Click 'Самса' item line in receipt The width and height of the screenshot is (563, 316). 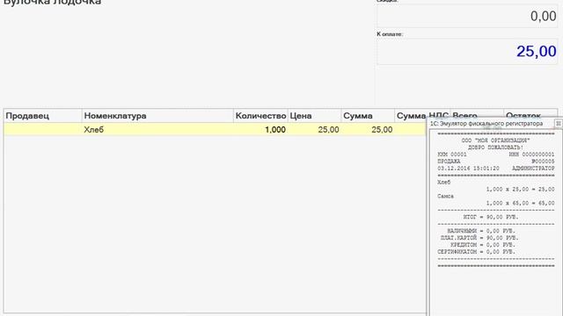click(446, 196)
